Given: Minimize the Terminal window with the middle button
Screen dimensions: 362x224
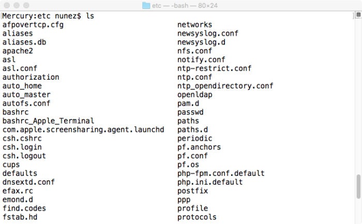Looking at the screenshot, I should [x=17, y=5].
